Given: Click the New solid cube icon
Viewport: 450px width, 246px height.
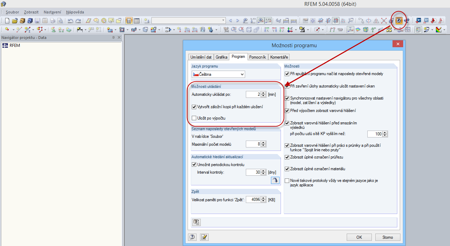Looking at the screenshot, I should pos(145,30).
